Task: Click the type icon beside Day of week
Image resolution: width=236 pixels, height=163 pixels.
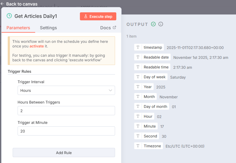Action: 138,77
